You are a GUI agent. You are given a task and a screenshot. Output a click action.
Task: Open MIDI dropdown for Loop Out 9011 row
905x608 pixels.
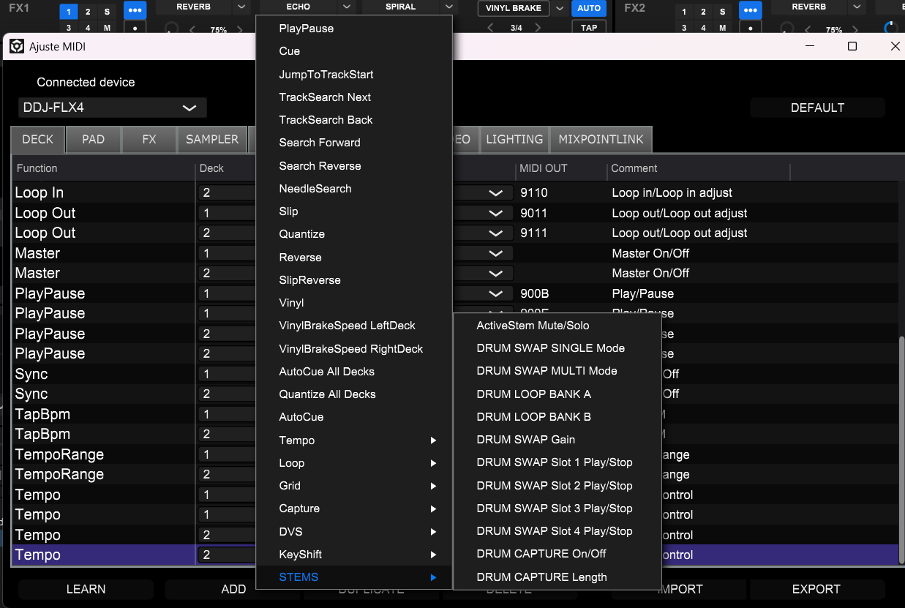point(495,213)
